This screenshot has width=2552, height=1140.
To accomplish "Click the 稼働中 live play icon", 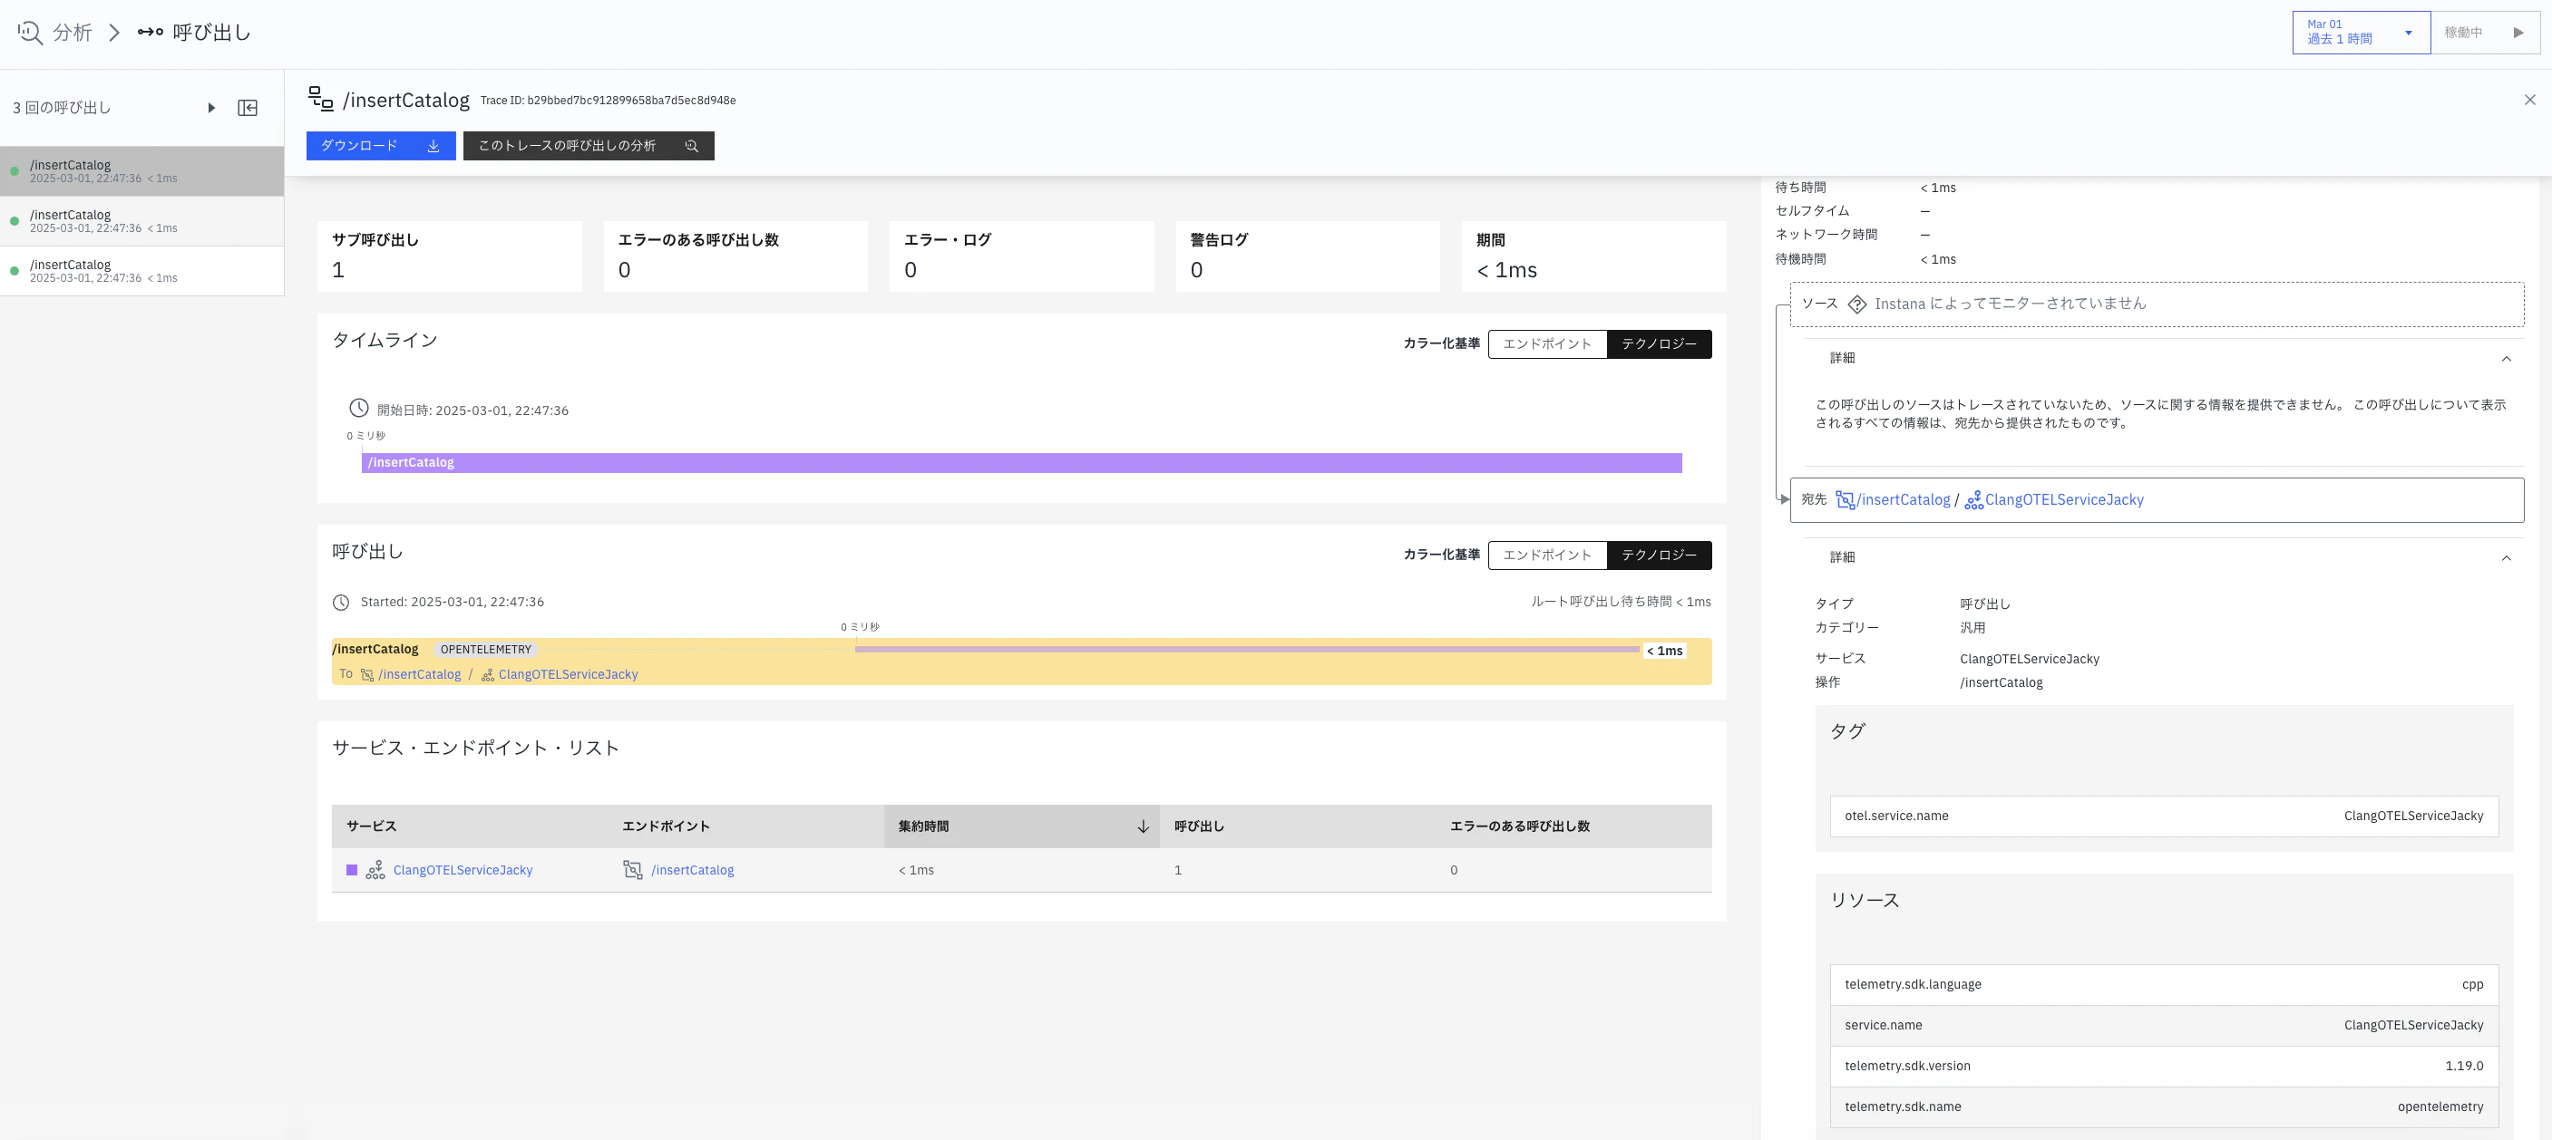I will coord(2518,33).
